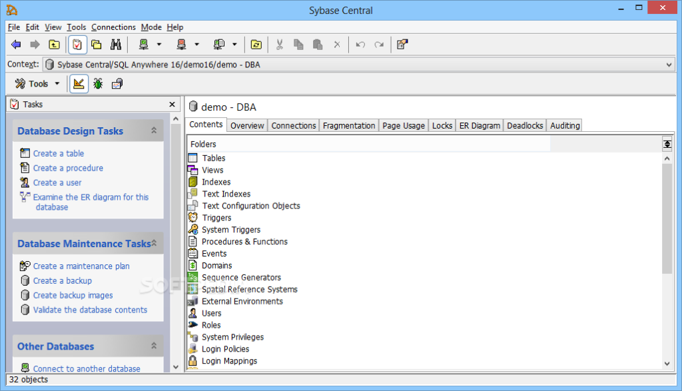Close the Tasks panel
682x391 pixels.
(172, 104)
